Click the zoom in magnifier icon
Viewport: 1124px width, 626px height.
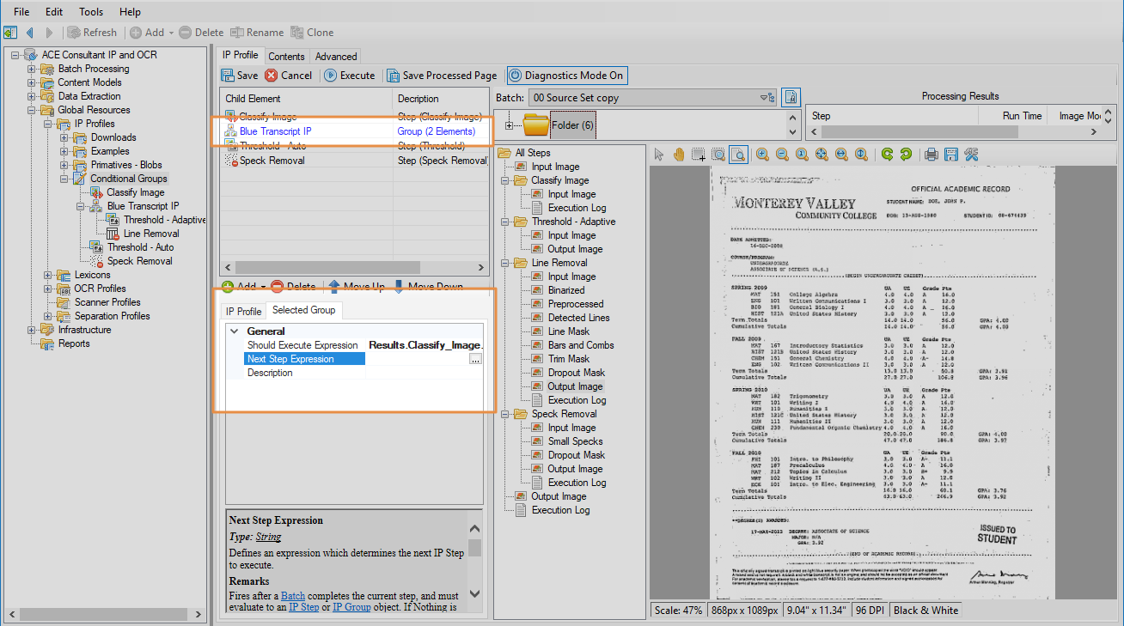coord(762,155)
